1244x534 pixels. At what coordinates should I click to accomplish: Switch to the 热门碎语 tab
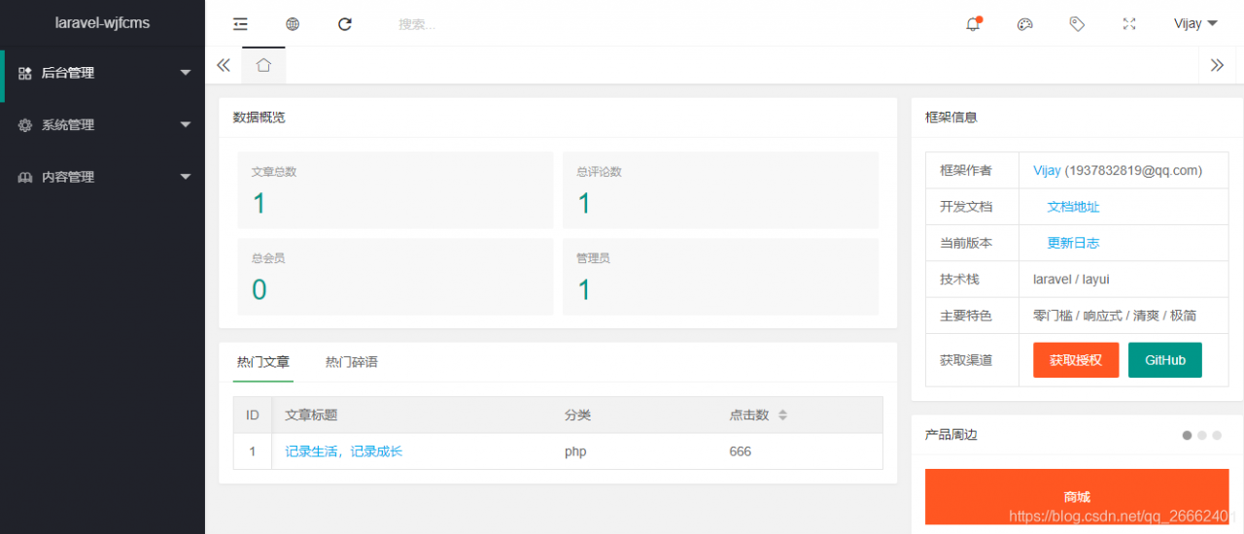[352, 362]
